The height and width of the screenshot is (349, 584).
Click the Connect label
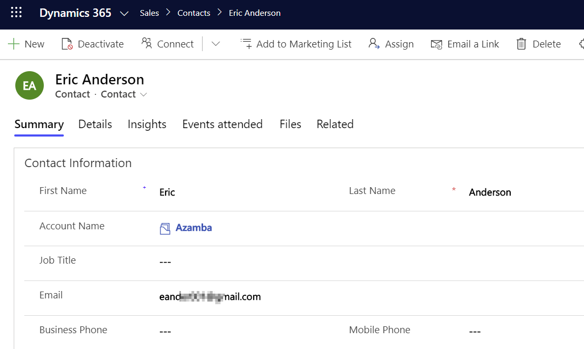pos(176,44)
